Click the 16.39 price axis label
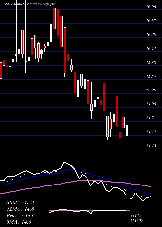 coord(151,35)
